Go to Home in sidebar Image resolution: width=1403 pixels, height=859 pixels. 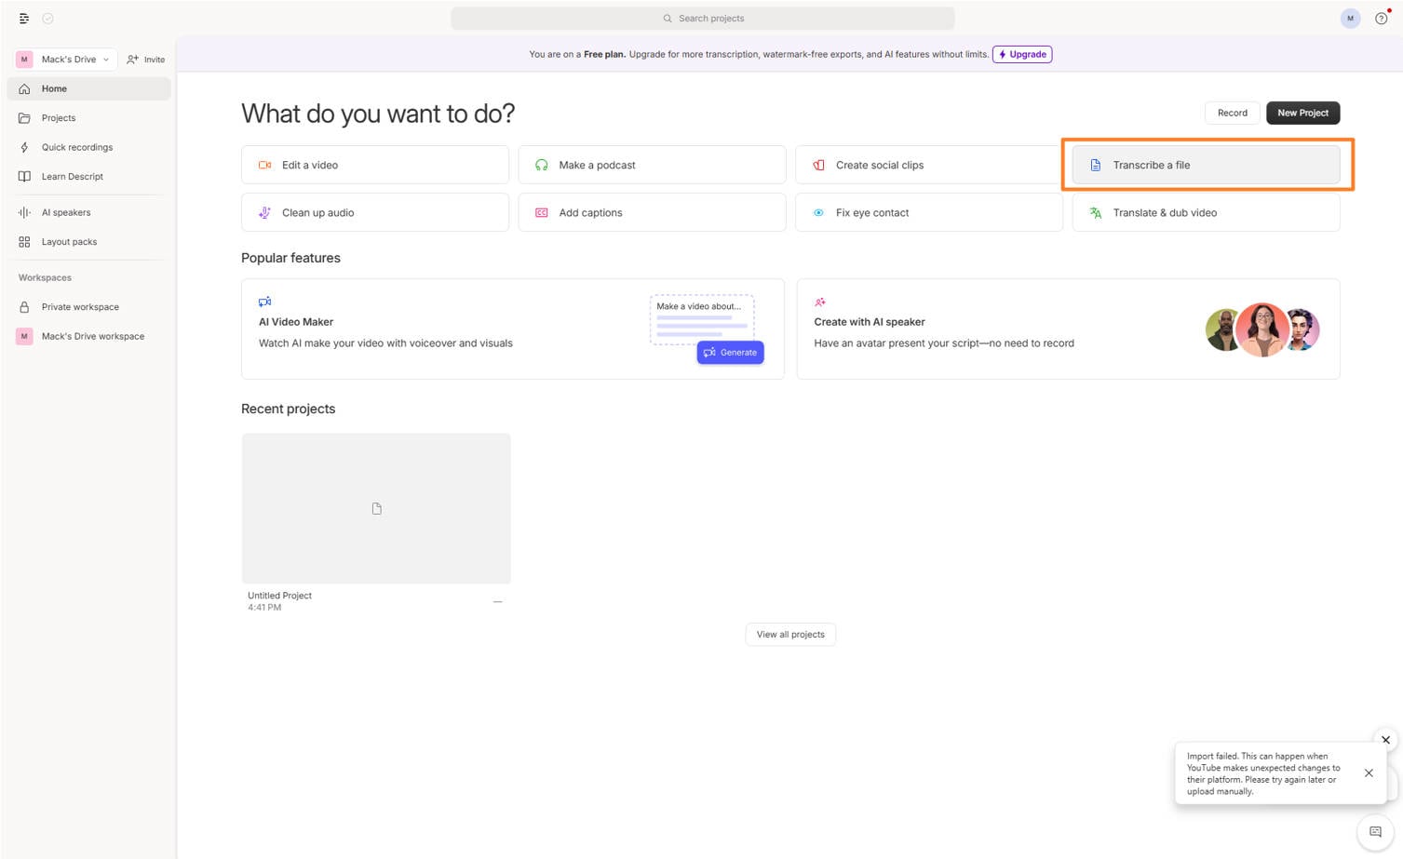coord(89,88)
